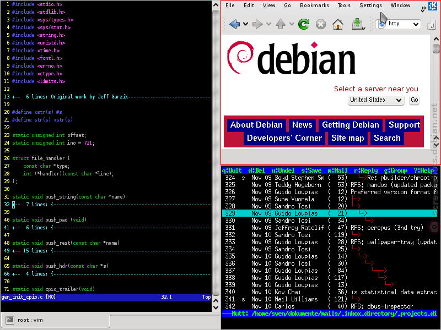Open the Edit menu

249,5
